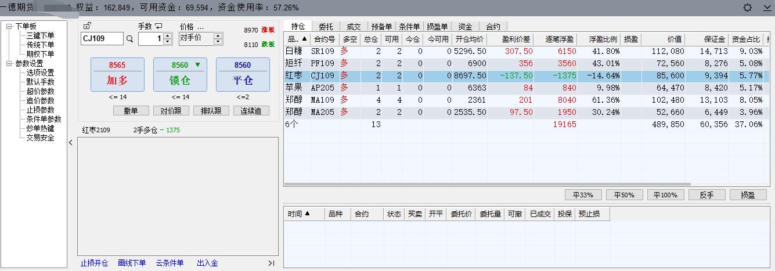Viewport: 775px width, 271px height.
Task: Click the enter-arrow icon beside 手数
Action: (x=158, y=26)
